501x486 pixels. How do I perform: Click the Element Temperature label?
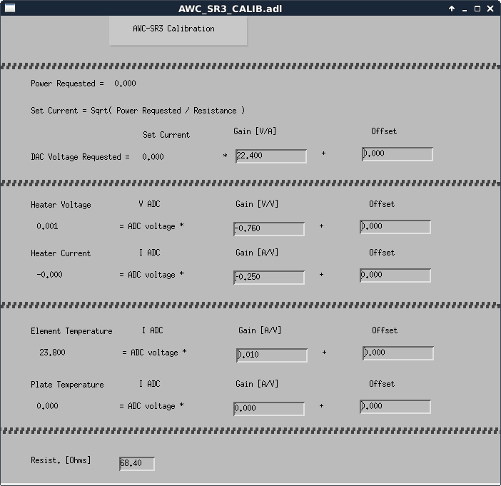coord(71,331)
